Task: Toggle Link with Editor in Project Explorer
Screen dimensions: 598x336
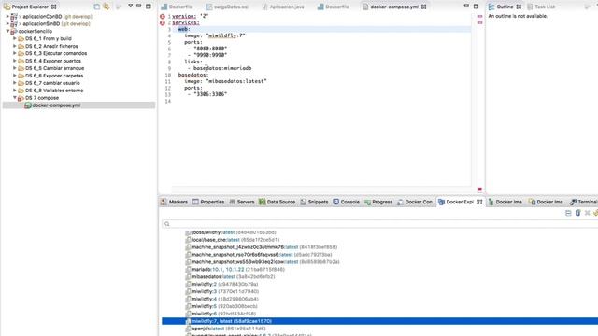Action: (x=106, y=7)
